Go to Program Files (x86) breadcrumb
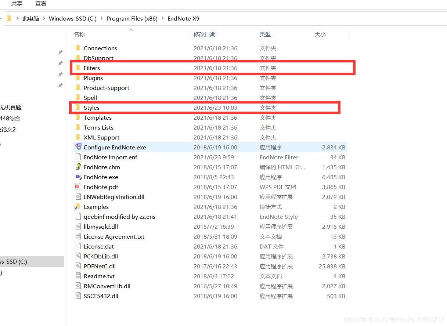This screenshot has width=447, height=326. point(132,18)
